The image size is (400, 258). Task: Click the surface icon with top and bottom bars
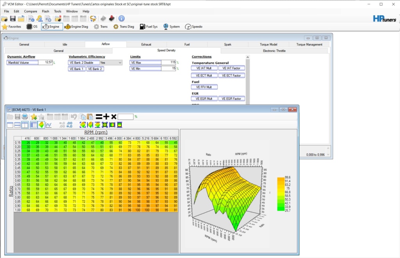pos(97,125)
